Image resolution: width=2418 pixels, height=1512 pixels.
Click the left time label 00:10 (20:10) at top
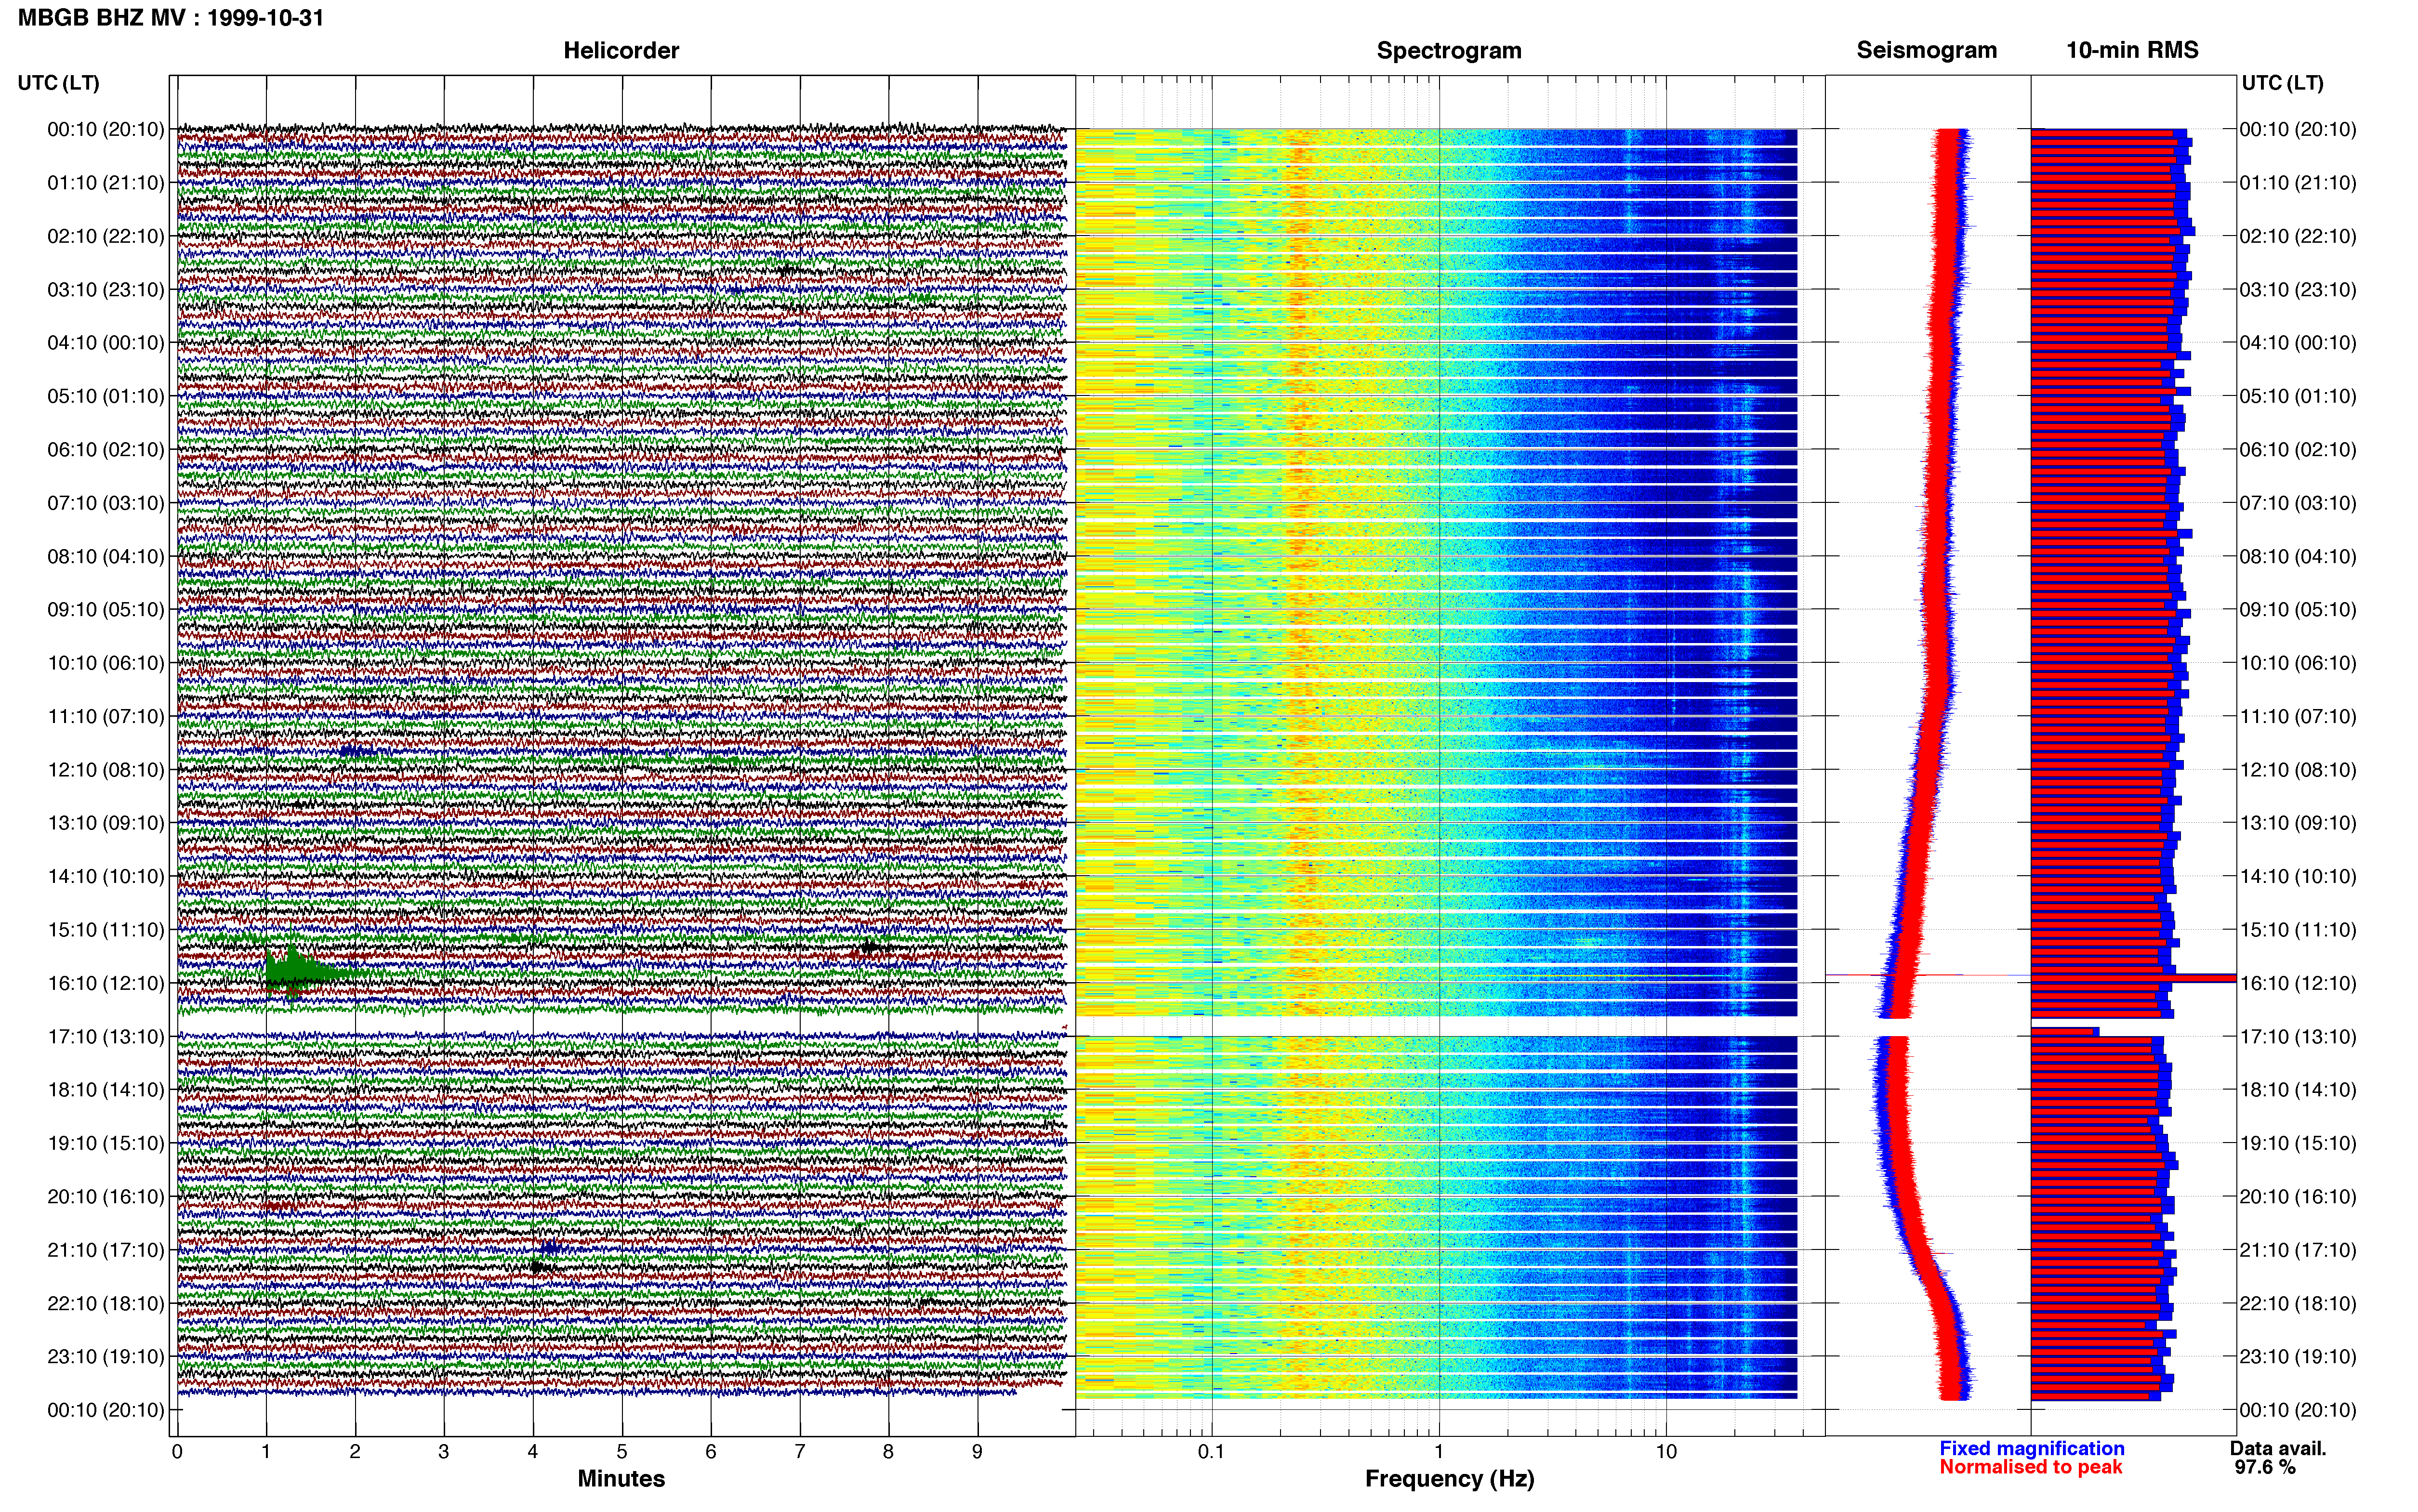pyautogui.click(x=106, y=129)
